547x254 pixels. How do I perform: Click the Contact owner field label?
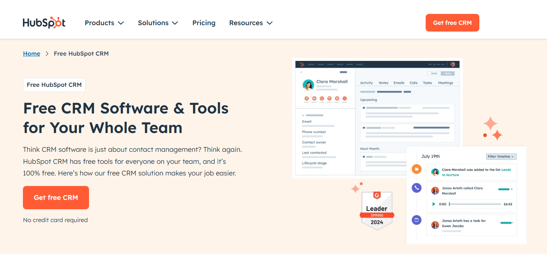coord(314,142)
